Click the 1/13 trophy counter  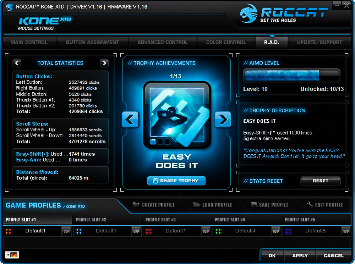(176, 76)
